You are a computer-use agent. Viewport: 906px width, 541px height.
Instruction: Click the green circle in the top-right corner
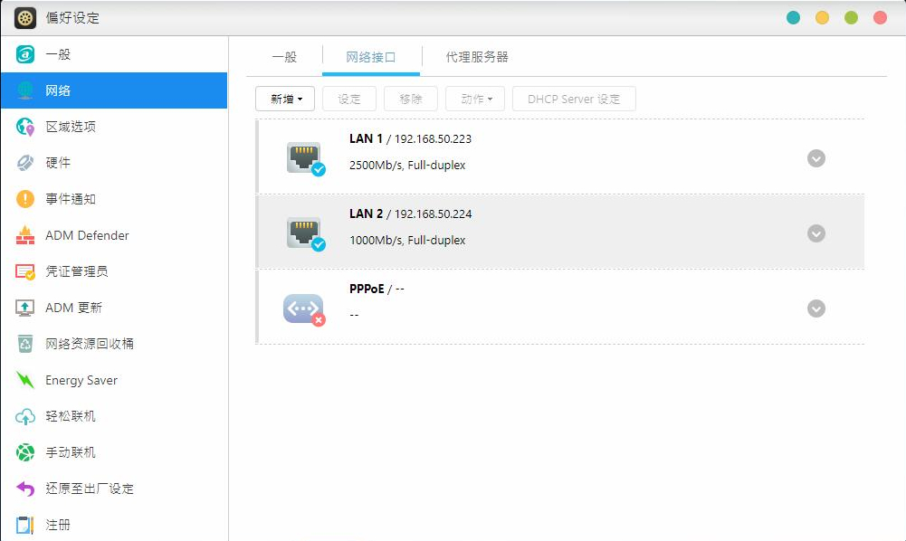[851, 16]
